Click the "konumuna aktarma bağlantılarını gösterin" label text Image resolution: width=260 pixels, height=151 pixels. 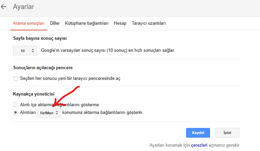[102, 113]
